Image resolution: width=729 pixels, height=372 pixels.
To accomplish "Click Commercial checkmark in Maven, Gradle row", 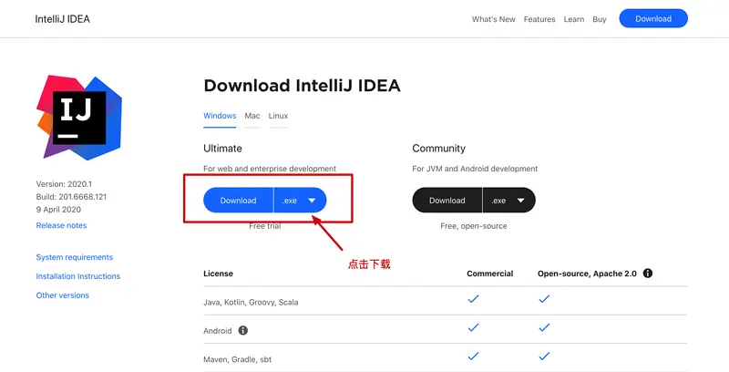I will tap(473, 356).
